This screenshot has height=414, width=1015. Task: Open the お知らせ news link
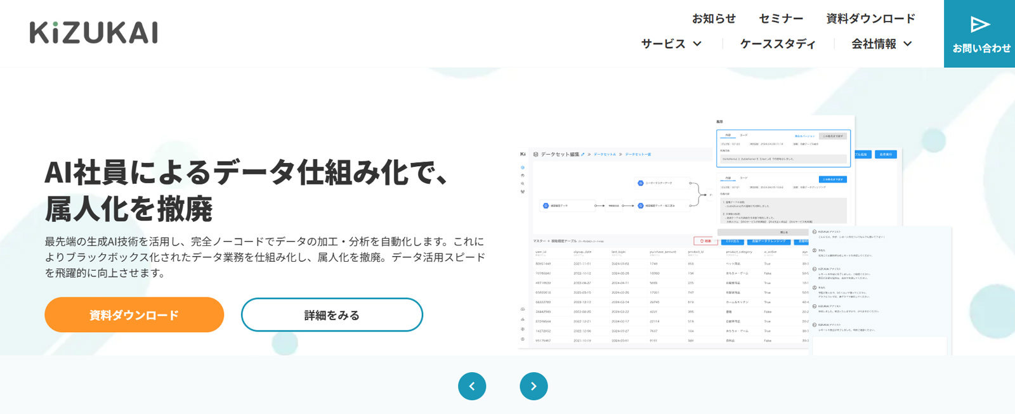tap(714, 18)
